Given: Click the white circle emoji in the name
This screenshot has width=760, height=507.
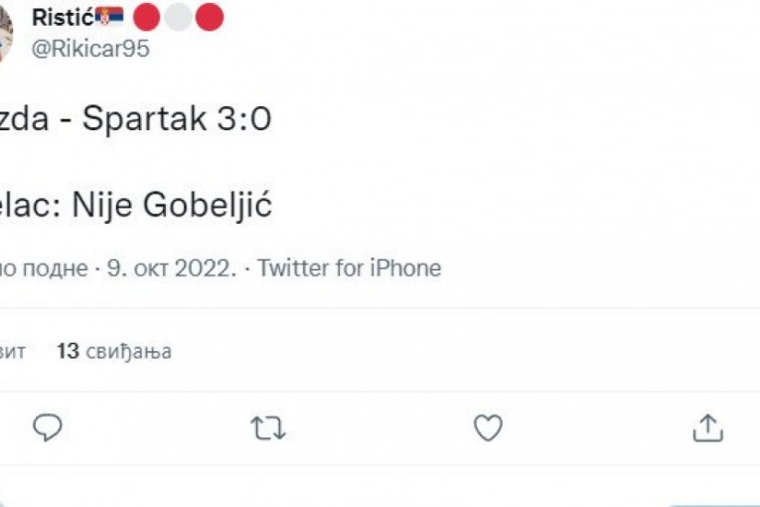Looking at the screenshot, I should point(178,17).
